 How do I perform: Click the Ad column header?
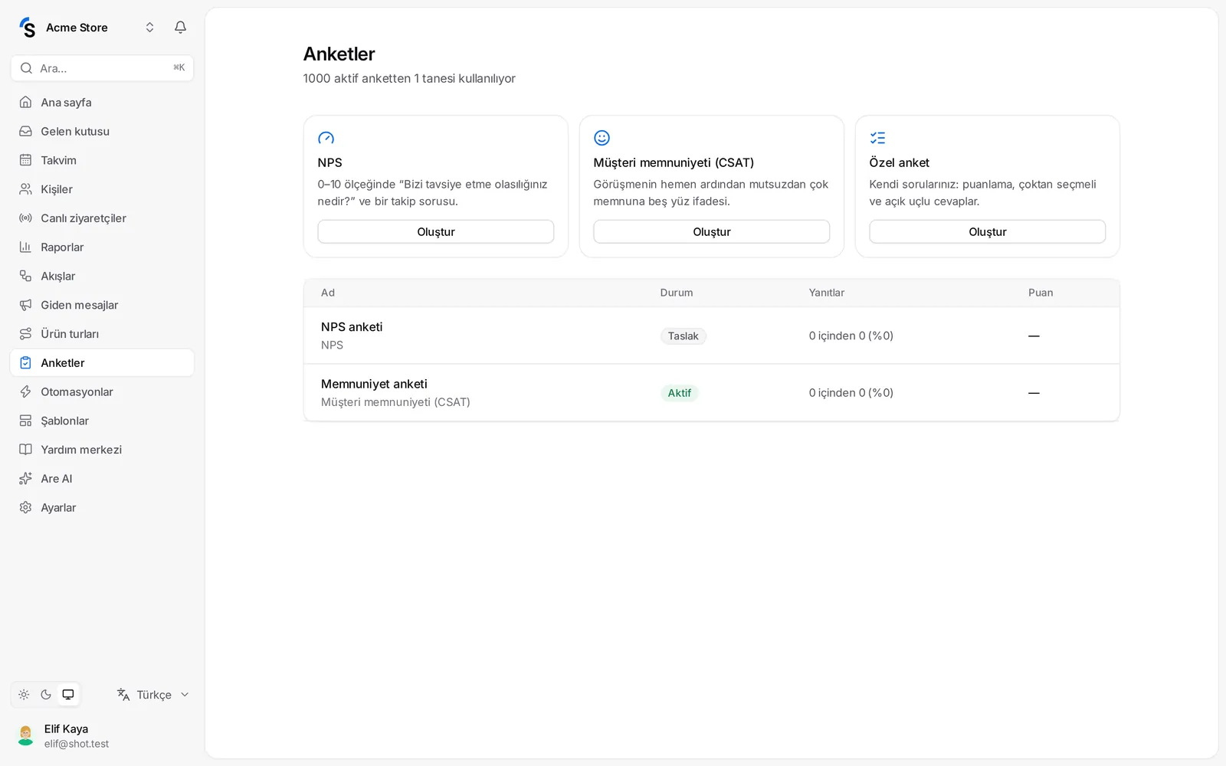(x=328, y=293)
